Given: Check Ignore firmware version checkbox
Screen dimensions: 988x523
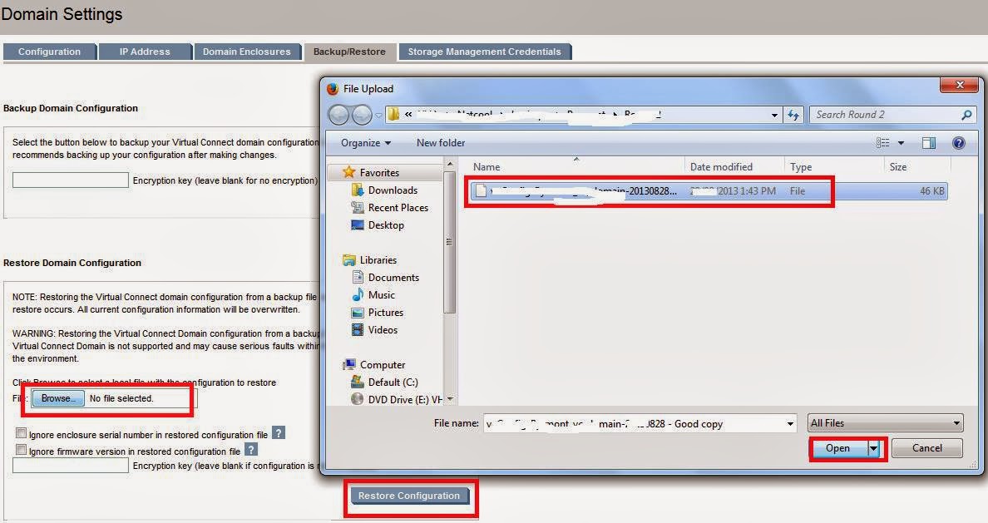Looking at the screenshot, I should [21, 450].
